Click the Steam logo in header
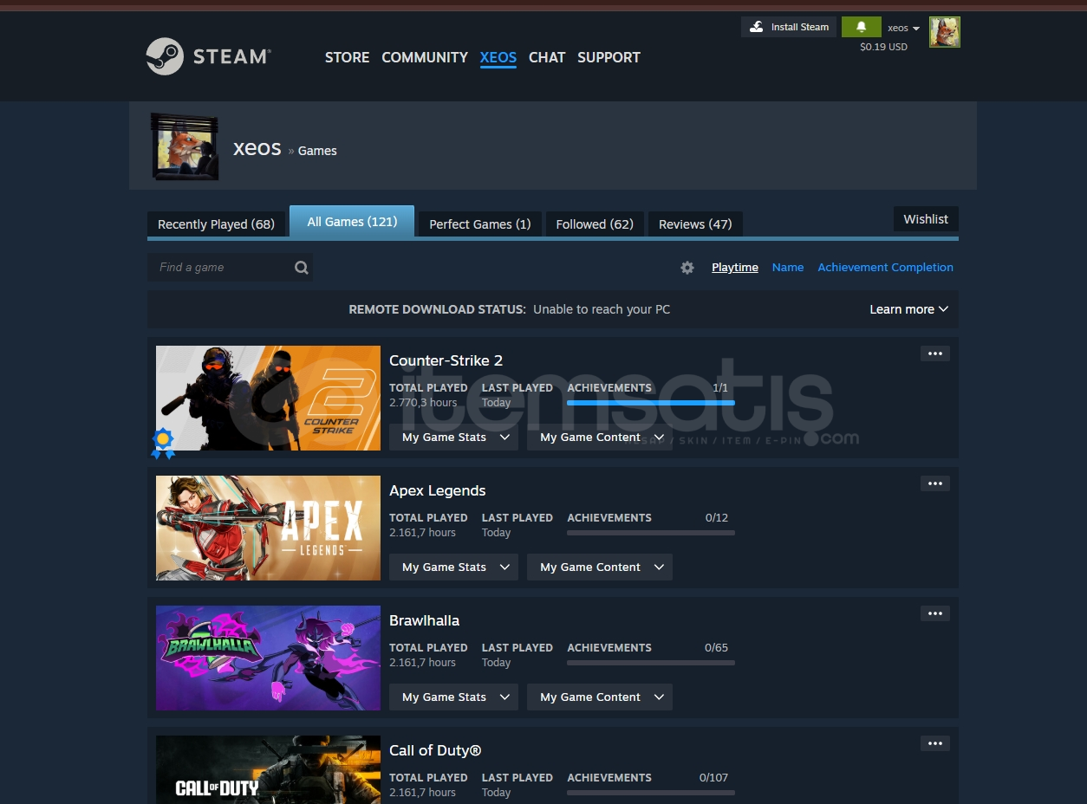Screen dimensions: 1087x804 tap(208, 56)
